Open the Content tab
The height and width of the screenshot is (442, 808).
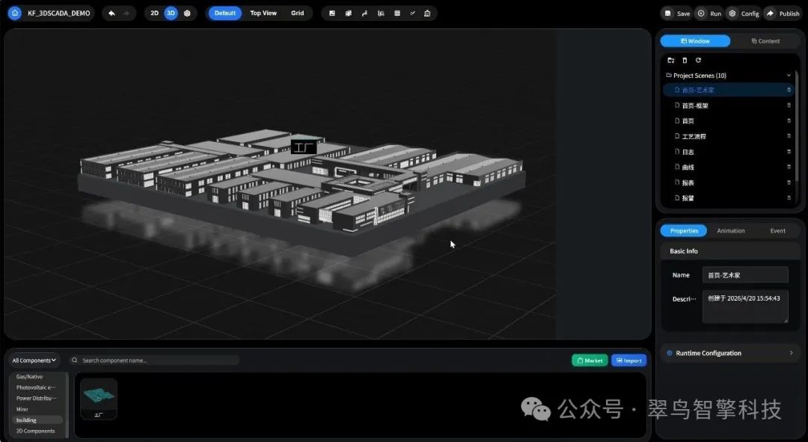click(765, 41)
